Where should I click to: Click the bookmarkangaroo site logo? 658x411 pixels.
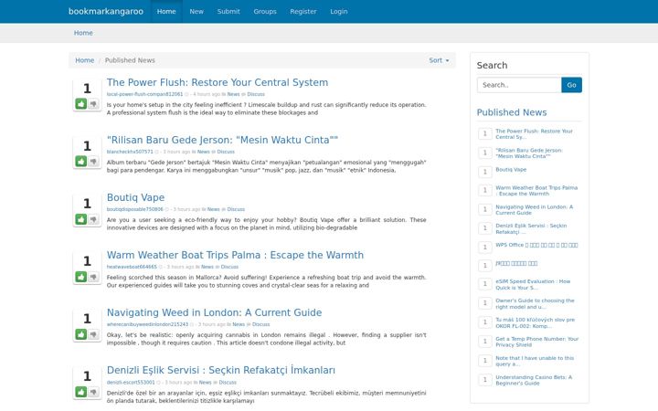pos(106,11)
